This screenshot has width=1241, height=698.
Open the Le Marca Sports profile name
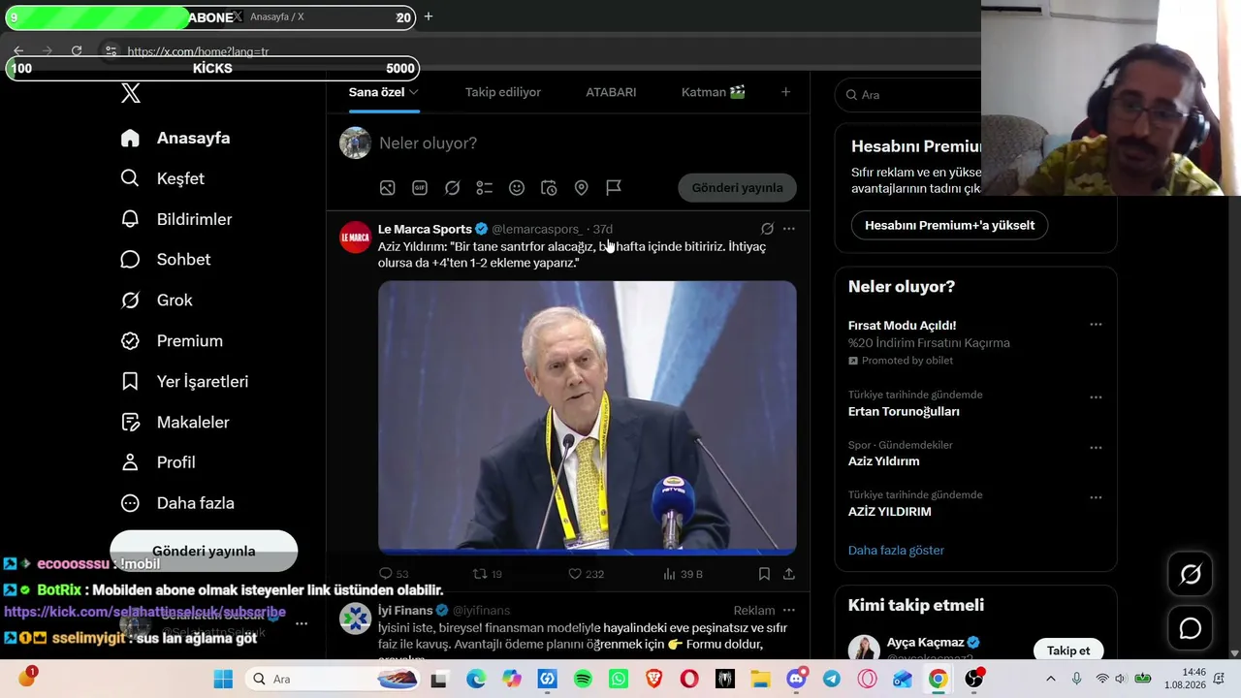click(x=425, y=229)
